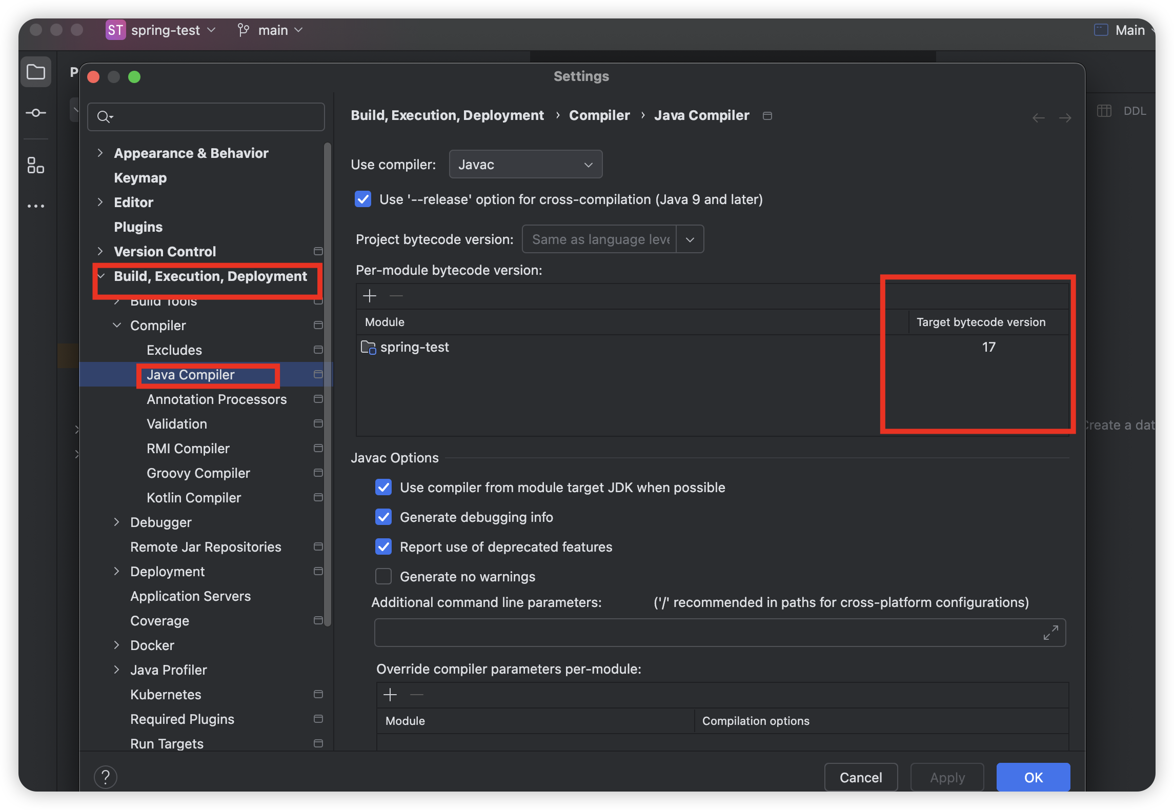Add a module to per-module bytecode version list
This screenshot has height=810, width=1174.
point(370,296)
